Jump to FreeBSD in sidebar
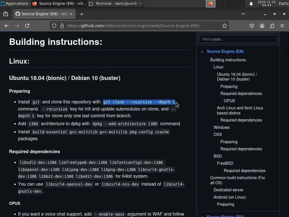The height and width of the screenshot is (217, 289). (x=225, y=163)
